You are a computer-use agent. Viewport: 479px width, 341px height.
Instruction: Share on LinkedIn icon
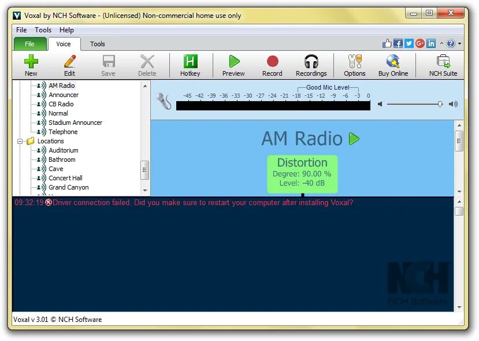pos(431,43)
